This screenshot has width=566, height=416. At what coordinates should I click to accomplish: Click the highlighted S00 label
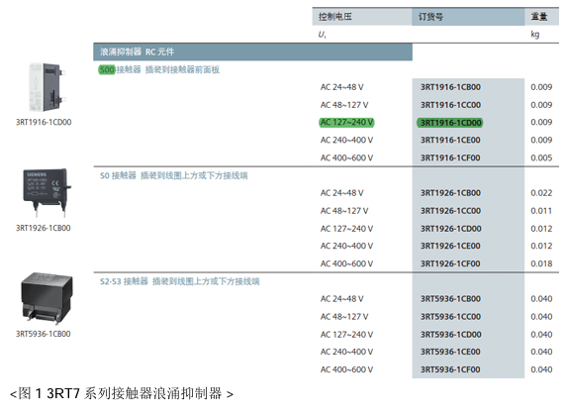107,69
